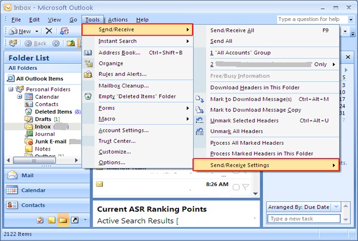This screenshot has width=358, height=241.
Task: Choose Send All in submenu
Action: pos(266,41)
